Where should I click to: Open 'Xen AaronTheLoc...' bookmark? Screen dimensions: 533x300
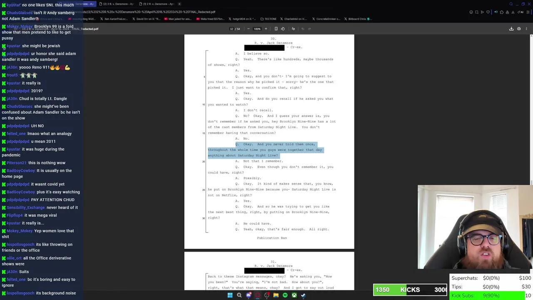pyautogui.click(x=114, y=19)
